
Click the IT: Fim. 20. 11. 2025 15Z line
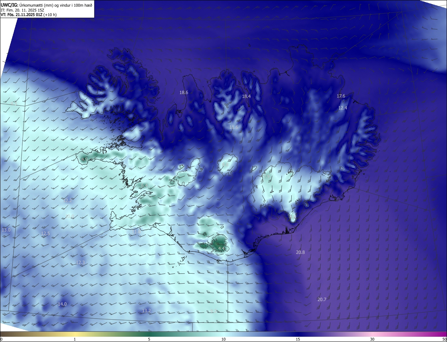tap(22, 10)
